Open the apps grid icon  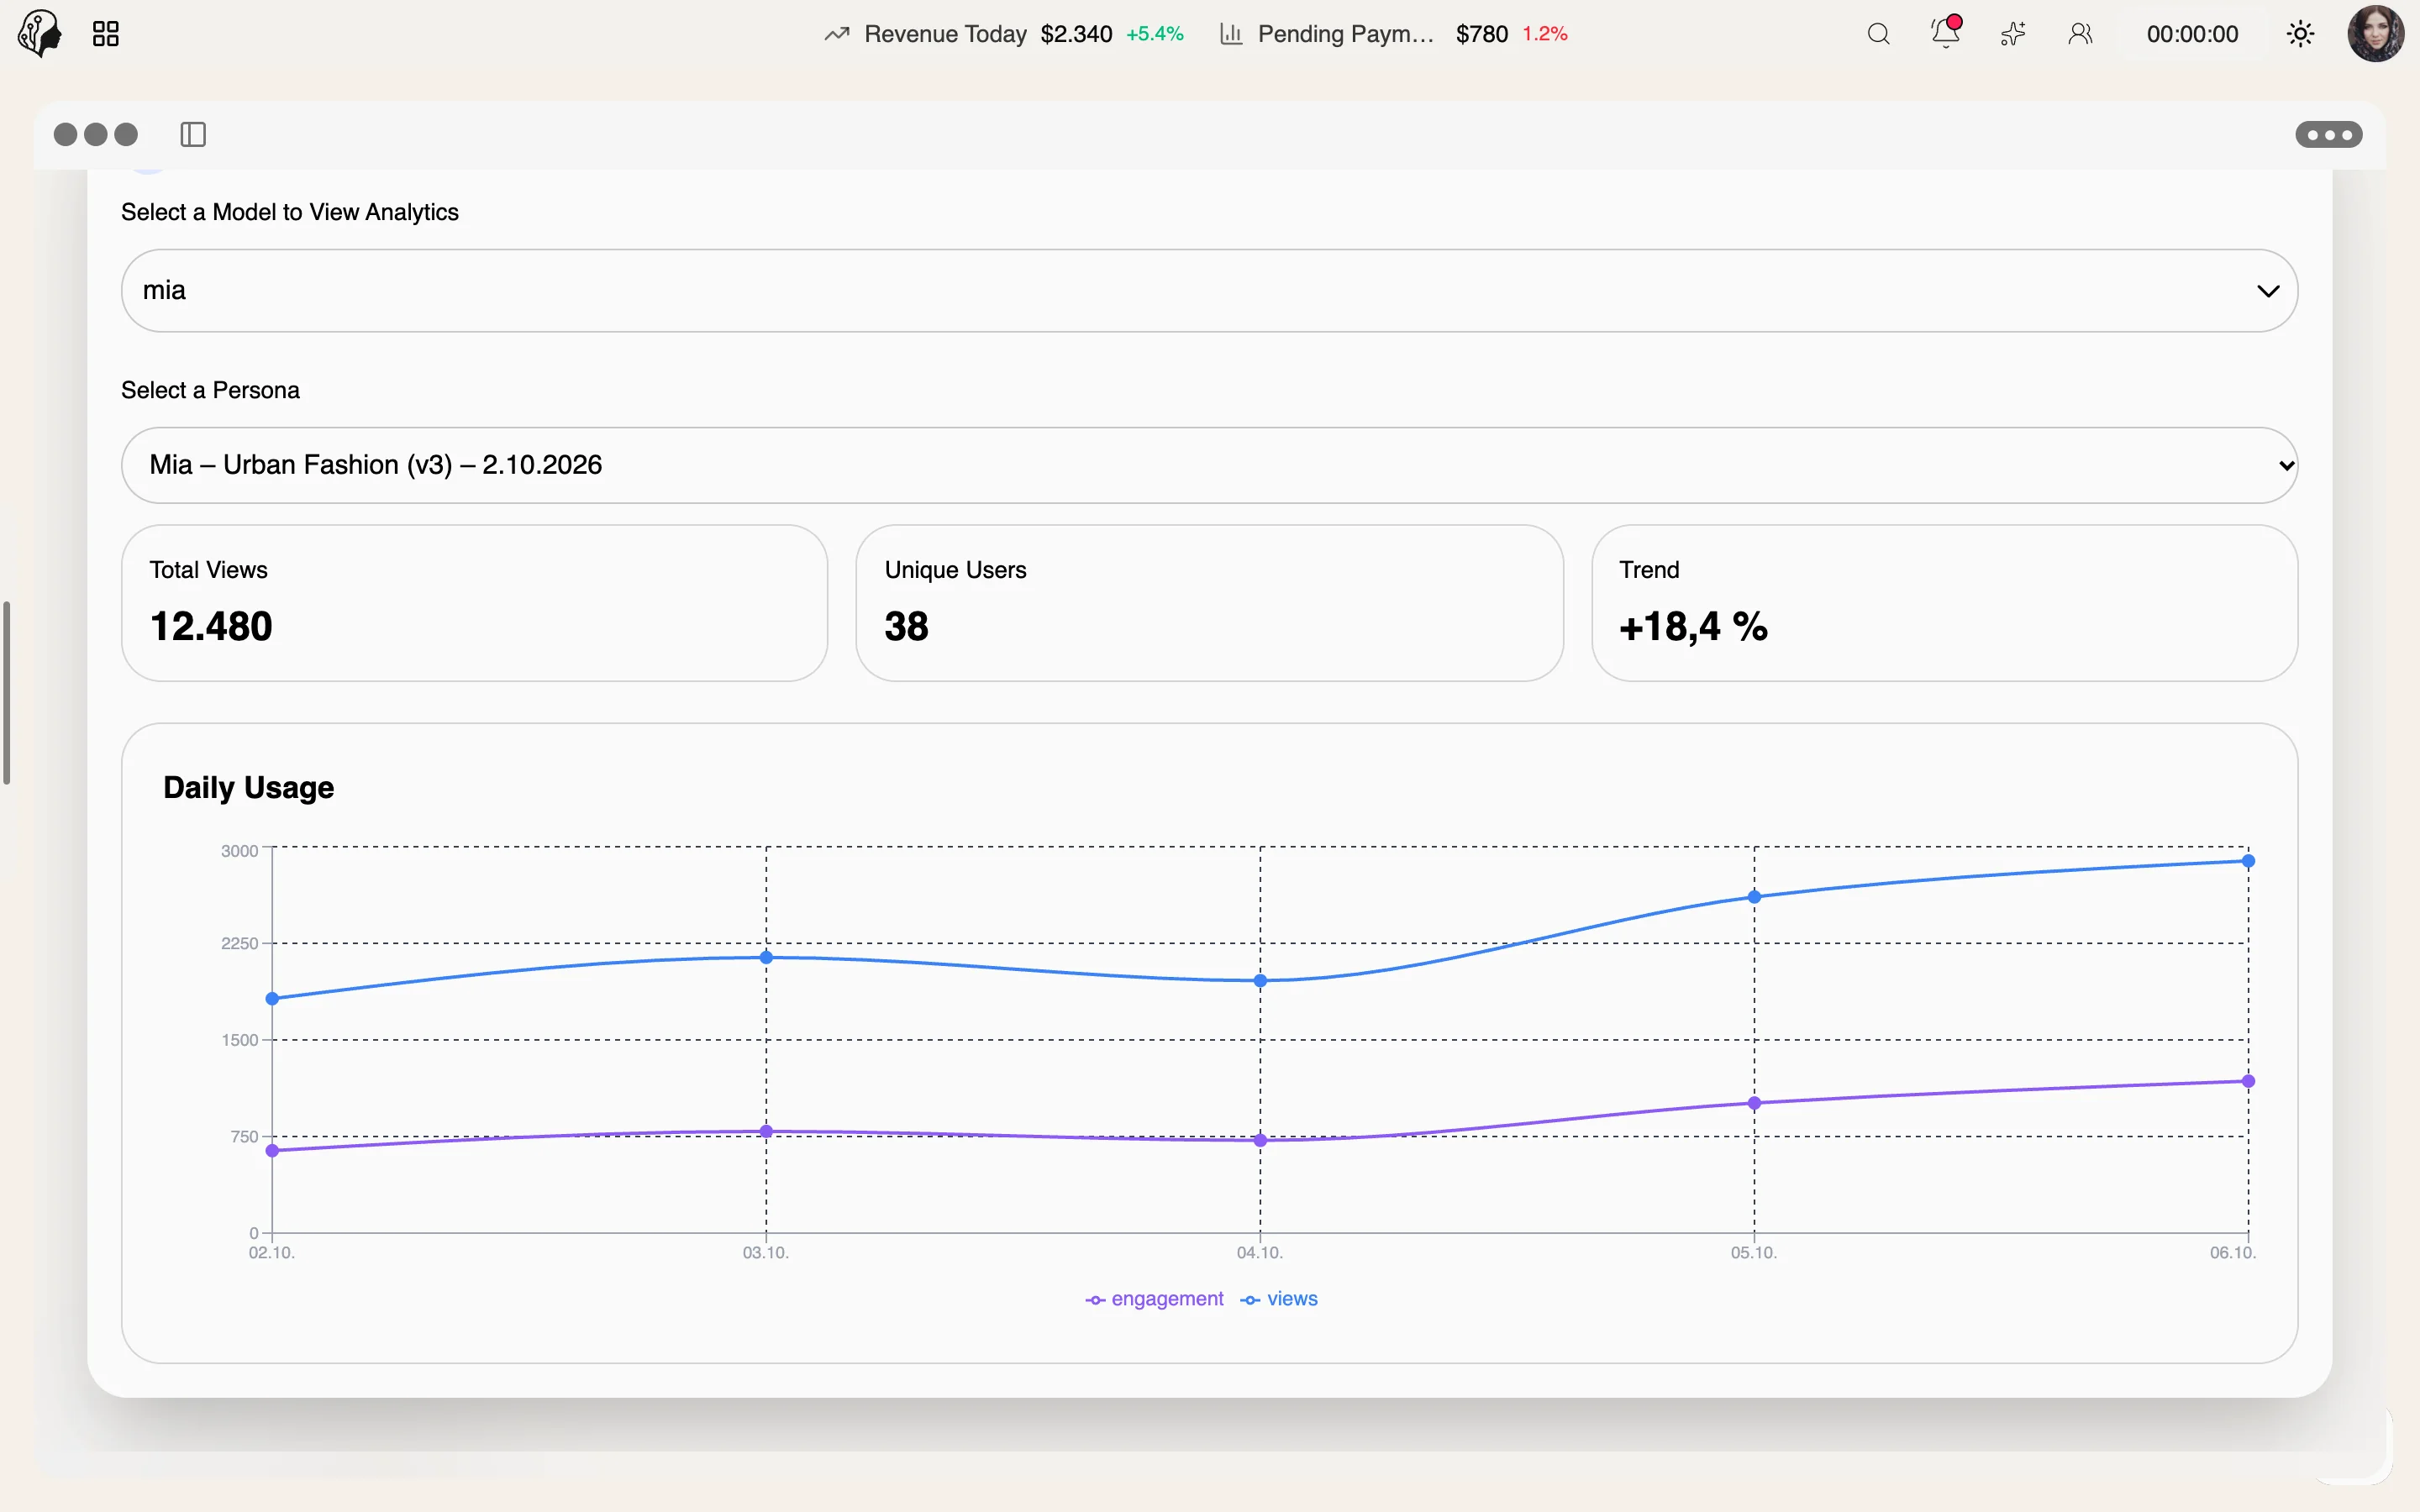pos(106,34)
